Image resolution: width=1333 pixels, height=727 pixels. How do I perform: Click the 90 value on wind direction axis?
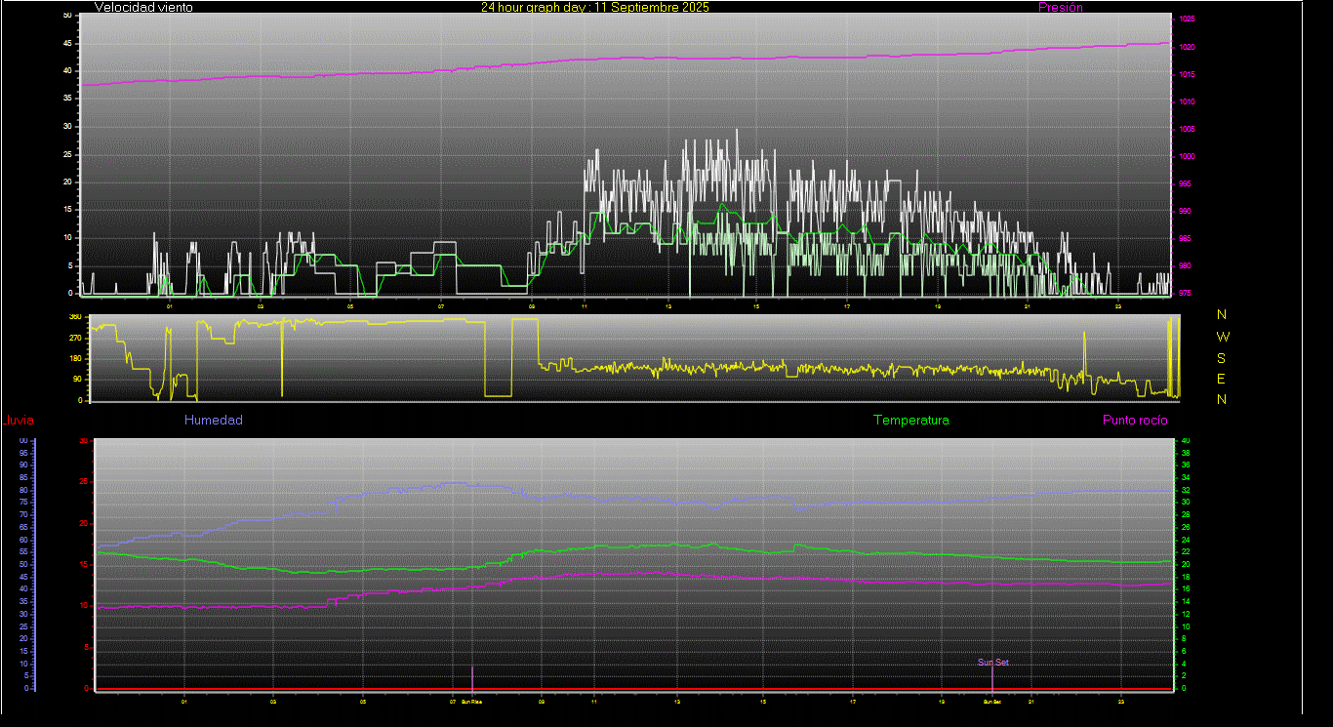[x=76, y=380]
